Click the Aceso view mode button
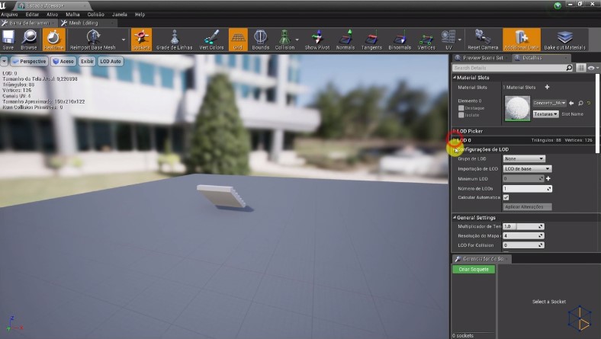This screenshot has width=601, height=339. pos(63,61)
